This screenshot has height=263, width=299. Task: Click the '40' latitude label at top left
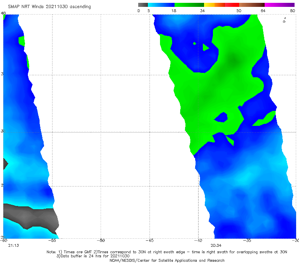coord(3,13)
